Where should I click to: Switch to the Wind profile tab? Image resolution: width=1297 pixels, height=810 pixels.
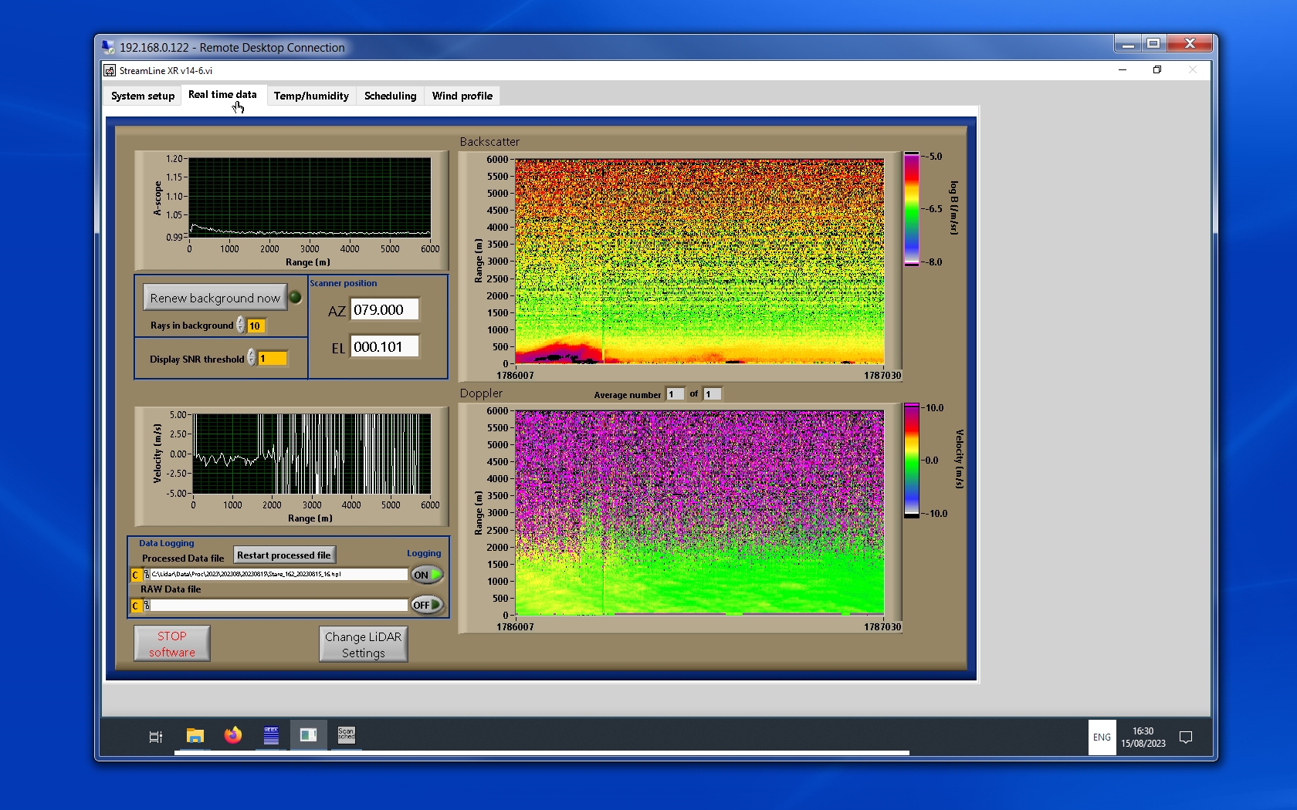(x=462, y=96)
